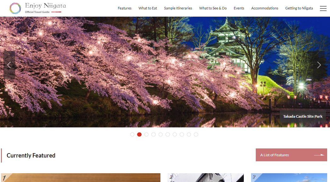Screen dimensions: 330x182
Task: Navigate to Sample Itineraries
Action: point(178,8)
